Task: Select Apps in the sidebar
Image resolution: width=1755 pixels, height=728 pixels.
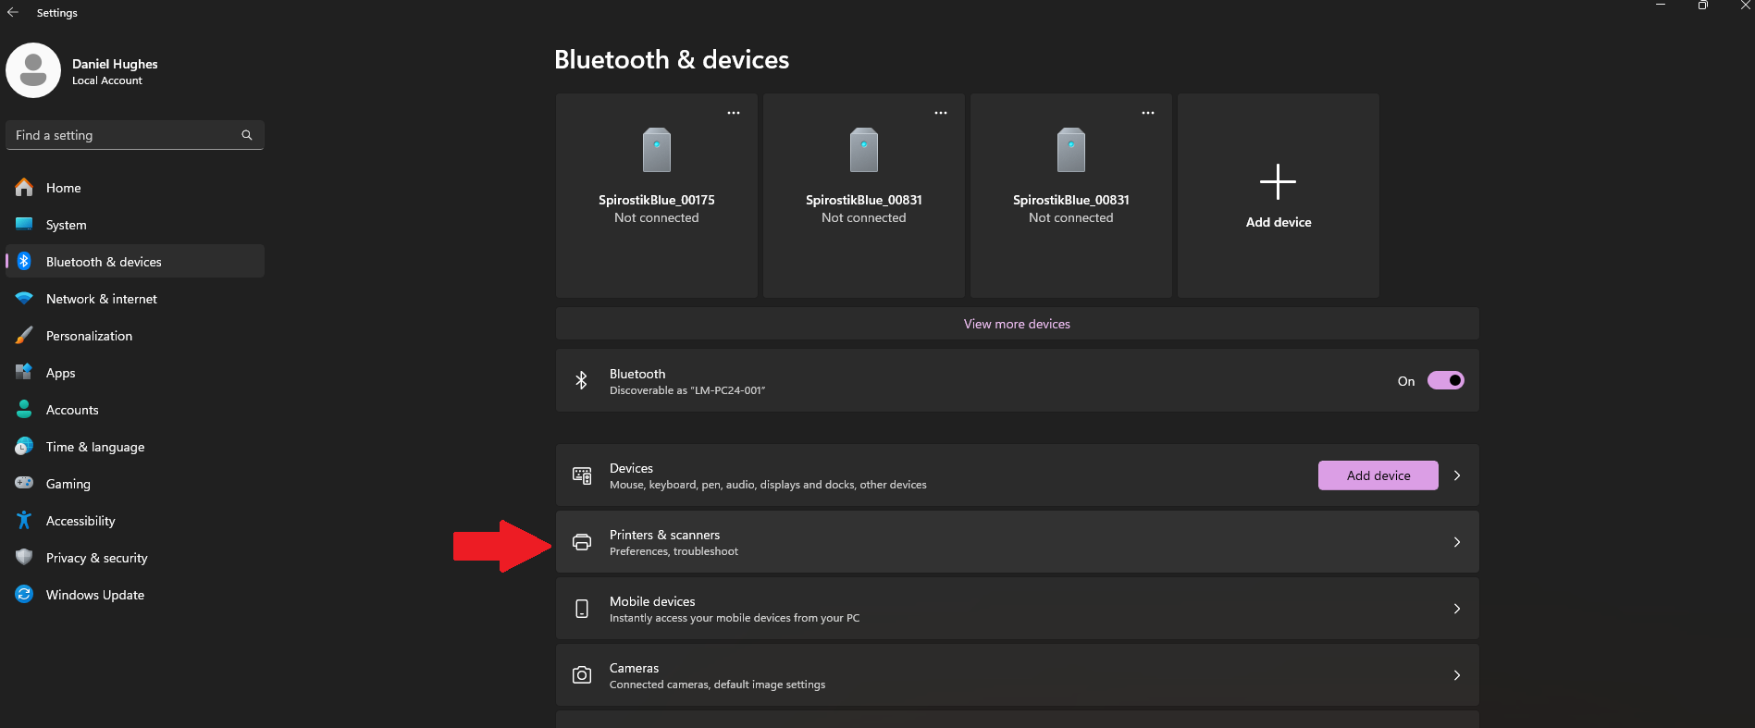Action: coord(135,373)
